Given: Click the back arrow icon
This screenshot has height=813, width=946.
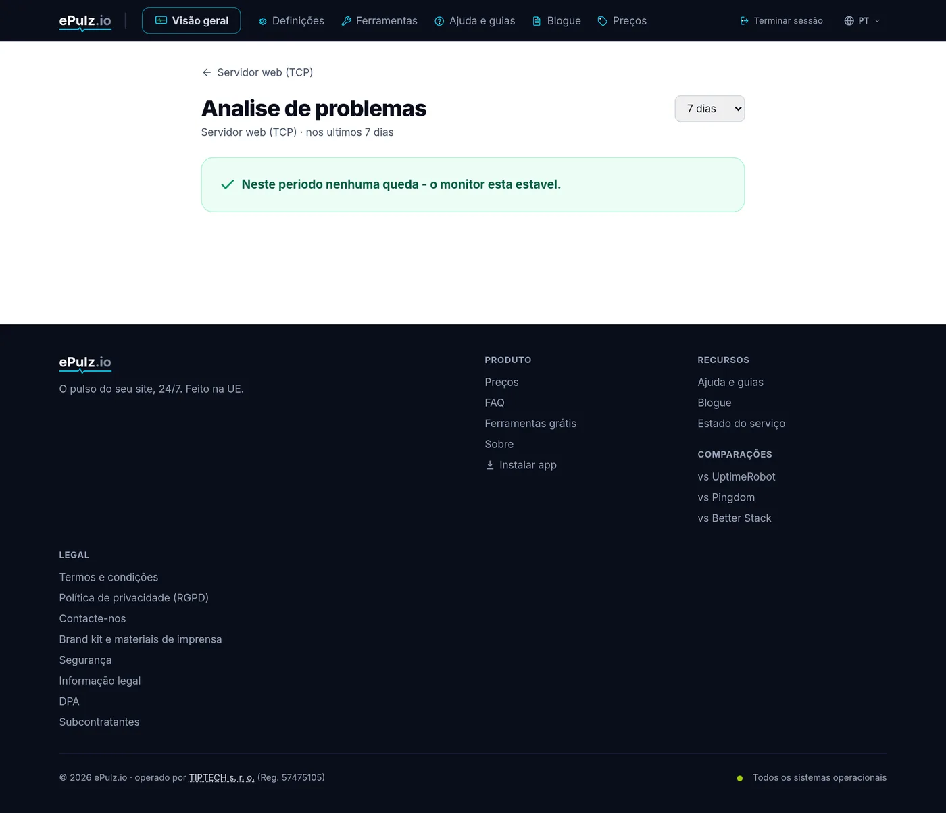Looking at the screenshot, I should (x=207, y=72).
